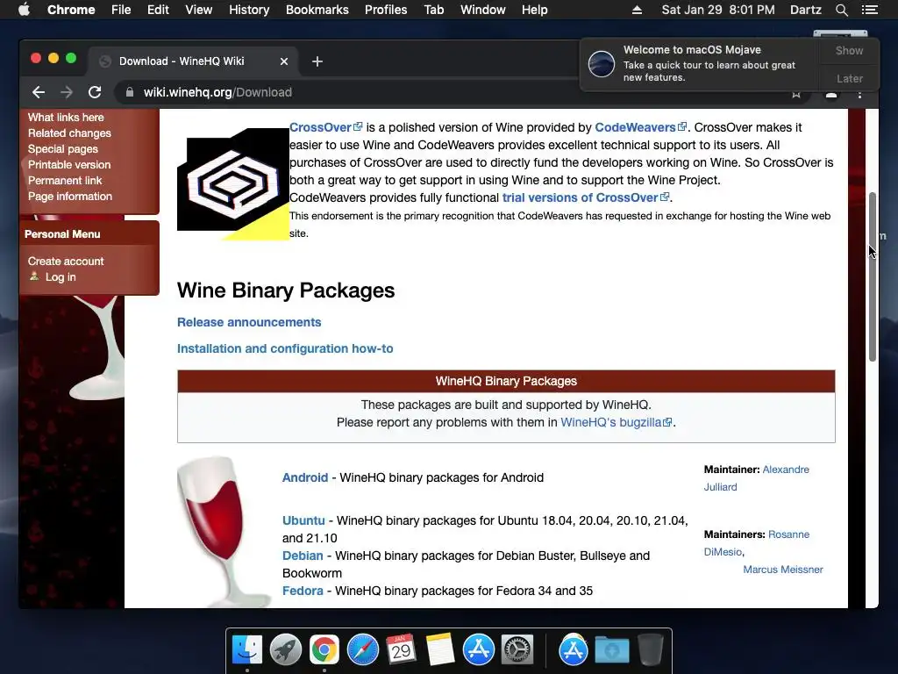Open Notes from the dock
The image size is (898, 674).
pos(440,650)
